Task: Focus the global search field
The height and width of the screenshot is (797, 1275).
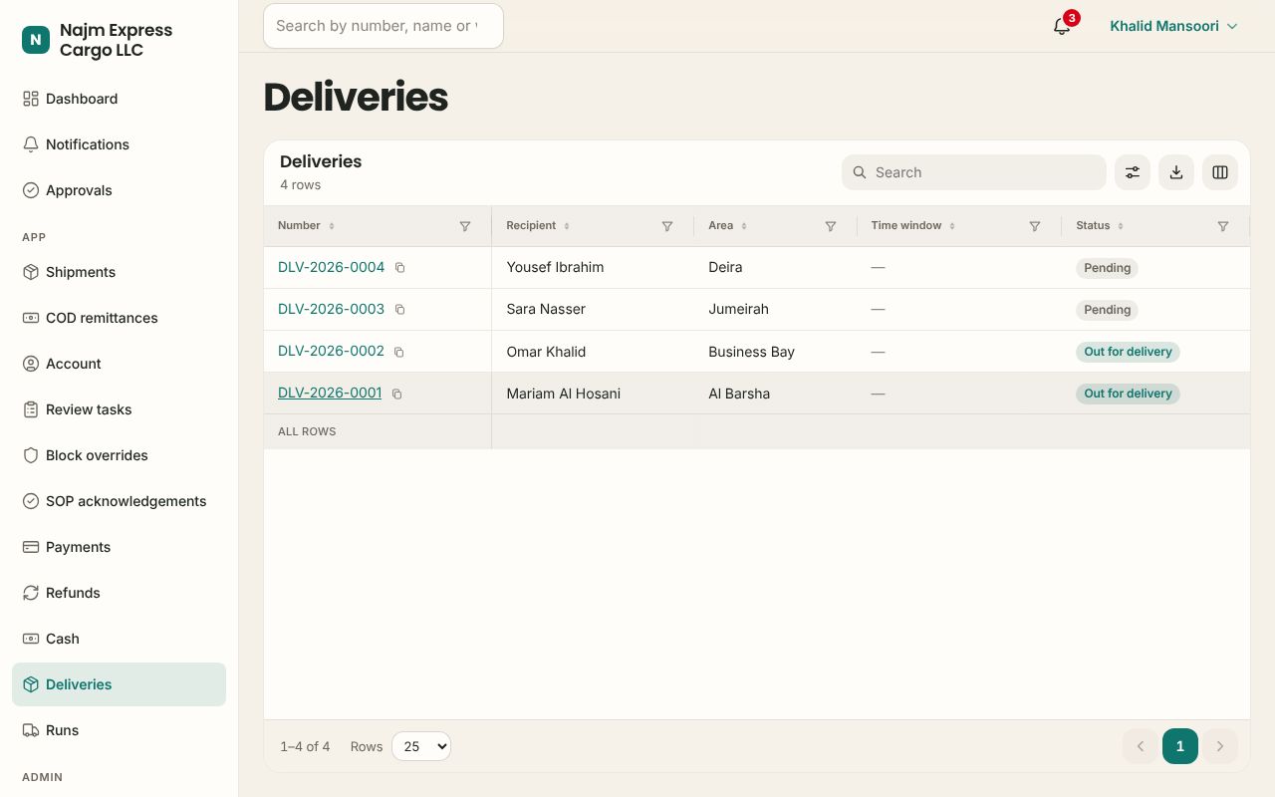Action: [x=383, y=26]
